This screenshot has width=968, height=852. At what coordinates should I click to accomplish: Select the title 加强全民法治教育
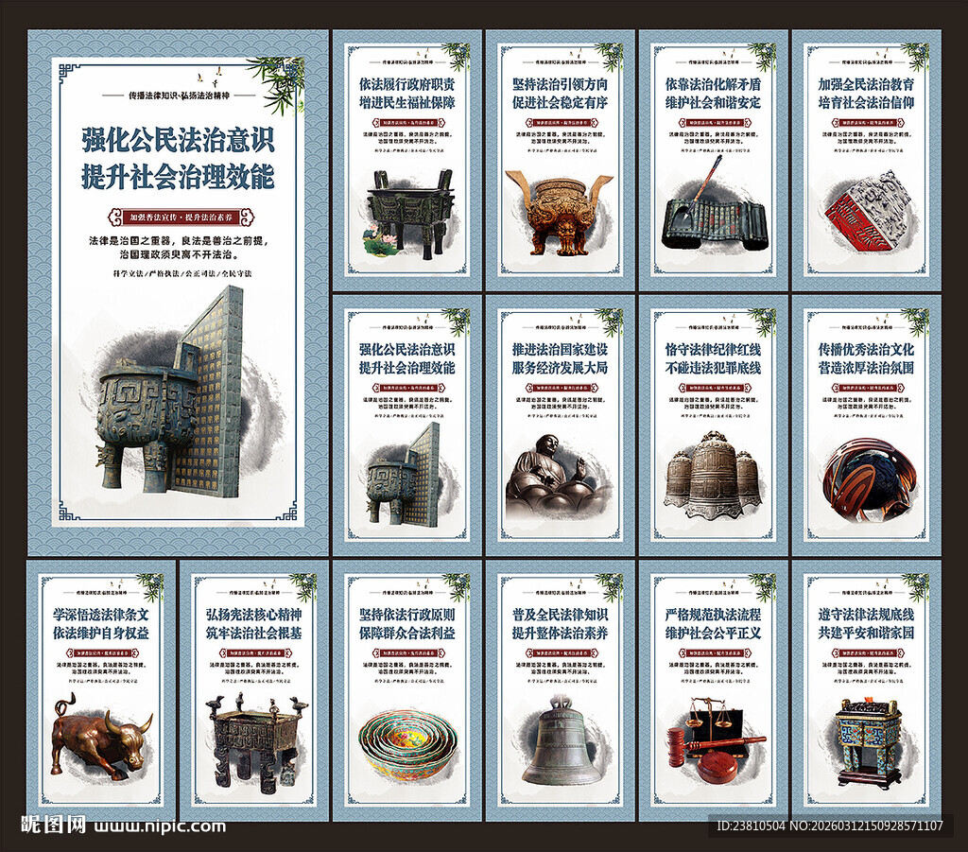coord(867,84)
